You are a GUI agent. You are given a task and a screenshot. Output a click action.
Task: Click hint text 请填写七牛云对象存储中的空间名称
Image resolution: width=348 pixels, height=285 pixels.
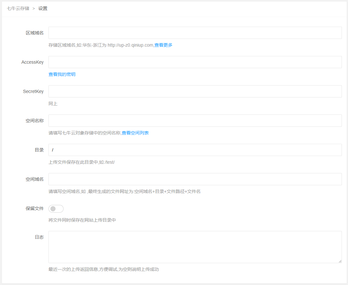click(84, 133)
